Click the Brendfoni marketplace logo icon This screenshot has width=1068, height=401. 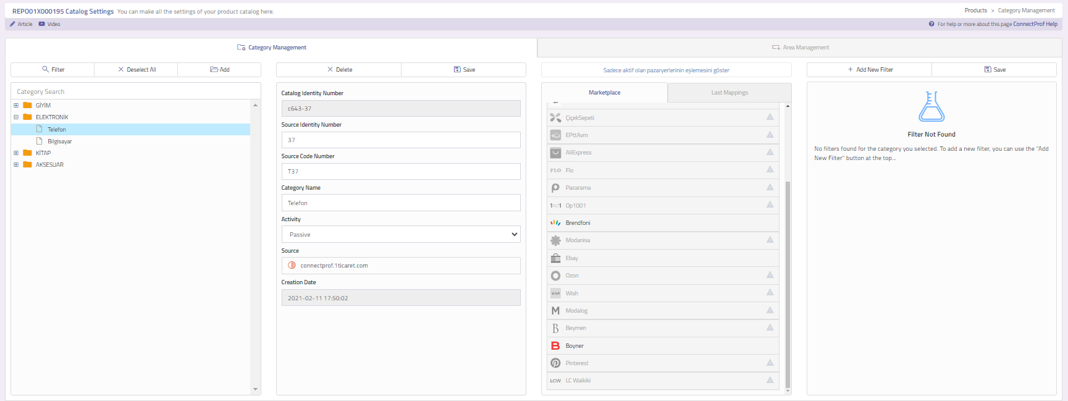tap(555, 223)
